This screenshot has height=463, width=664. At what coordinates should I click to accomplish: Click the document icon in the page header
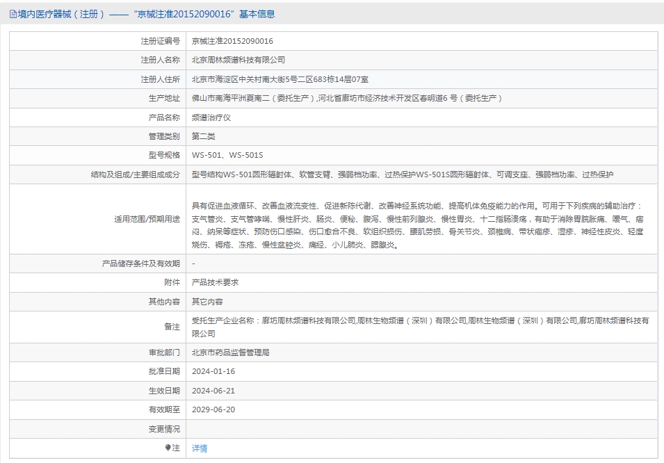[x=13, y=15]
